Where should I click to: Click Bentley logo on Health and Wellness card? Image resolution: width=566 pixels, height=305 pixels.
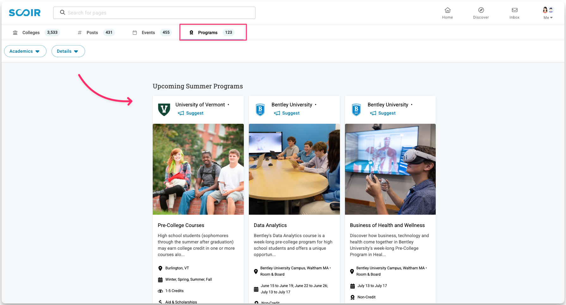point(356,110)
